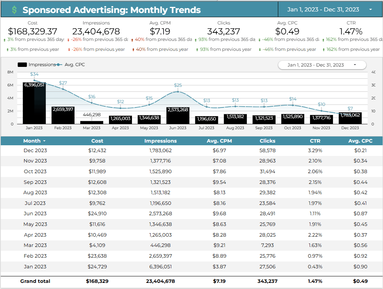Select the Mar 2023 table row month cell
This screenshot has width=383, height=289.
[x=35, y=245]
